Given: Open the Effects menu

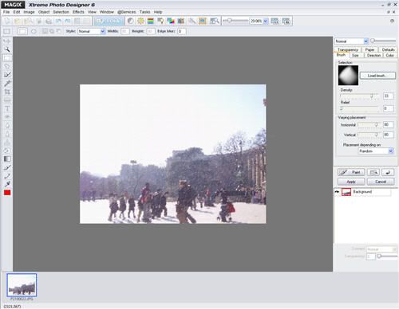Looking at the screenshot, I should (x=78, y=12).
